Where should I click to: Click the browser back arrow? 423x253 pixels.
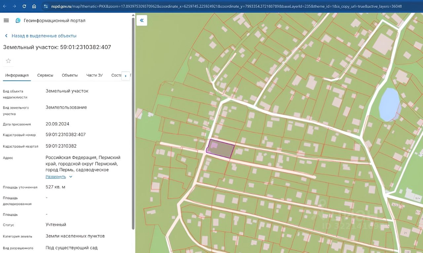click(5, 6)
